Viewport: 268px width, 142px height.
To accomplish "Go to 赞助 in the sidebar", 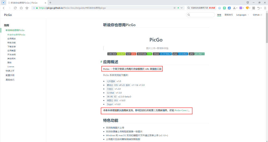I will click(x=9, y=62).
